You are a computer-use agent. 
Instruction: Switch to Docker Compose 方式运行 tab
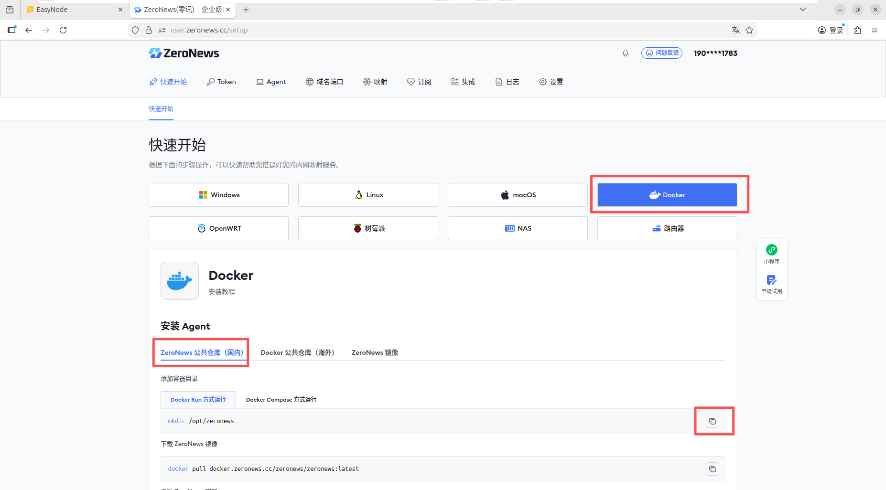281,400
